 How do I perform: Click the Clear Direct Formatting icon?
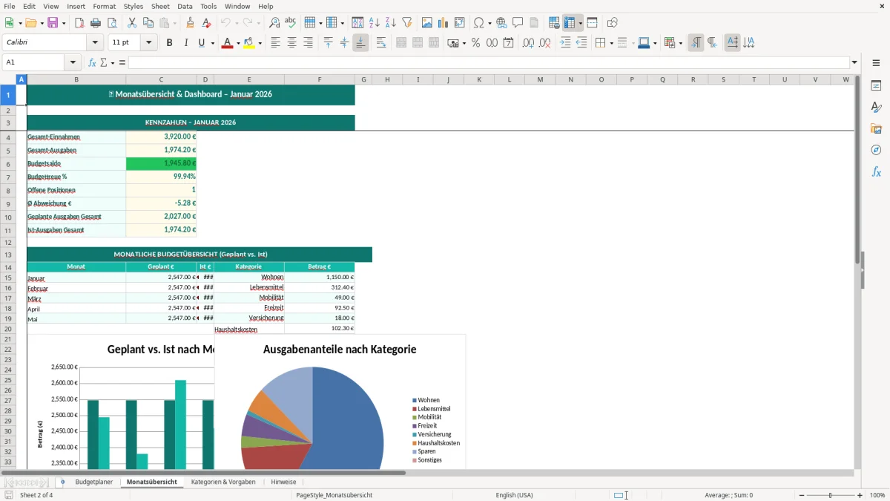tap(206, 23)
